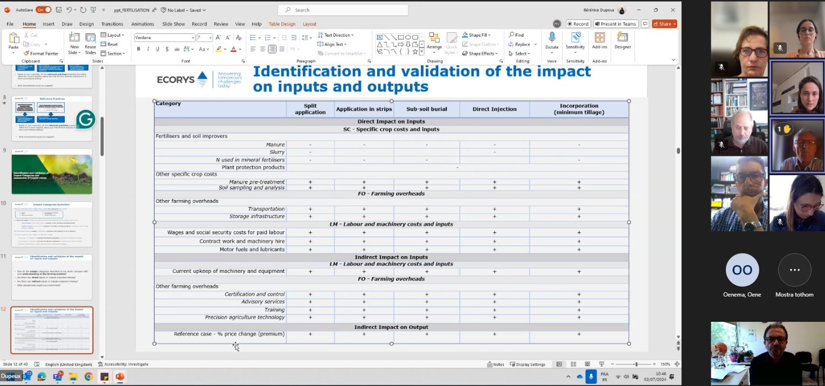Click the Find search tool

pyautogui.click(x=516, y=35)
